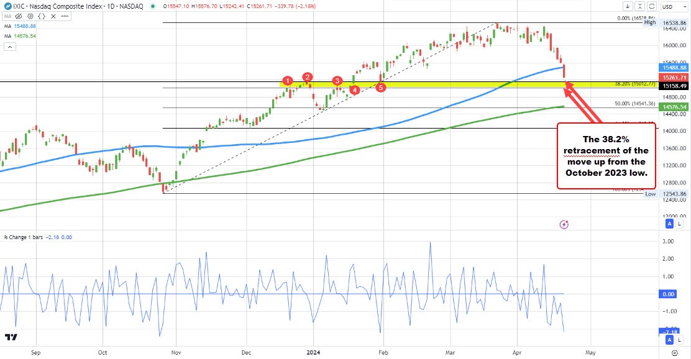This screenshot has width=691, height=359.
Task: Toggle Auto scaling on the price axis
Action: [669, 223]
